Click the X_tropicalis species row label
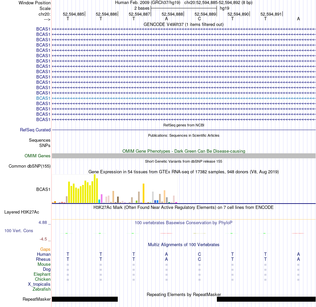 [x=39, y=284]
